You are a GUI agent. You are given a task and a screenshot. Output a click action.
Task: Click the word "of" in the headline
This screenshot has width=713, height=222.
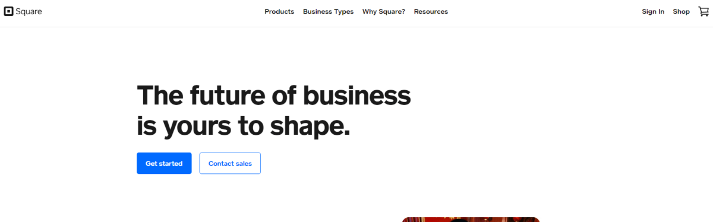point(283,96)
